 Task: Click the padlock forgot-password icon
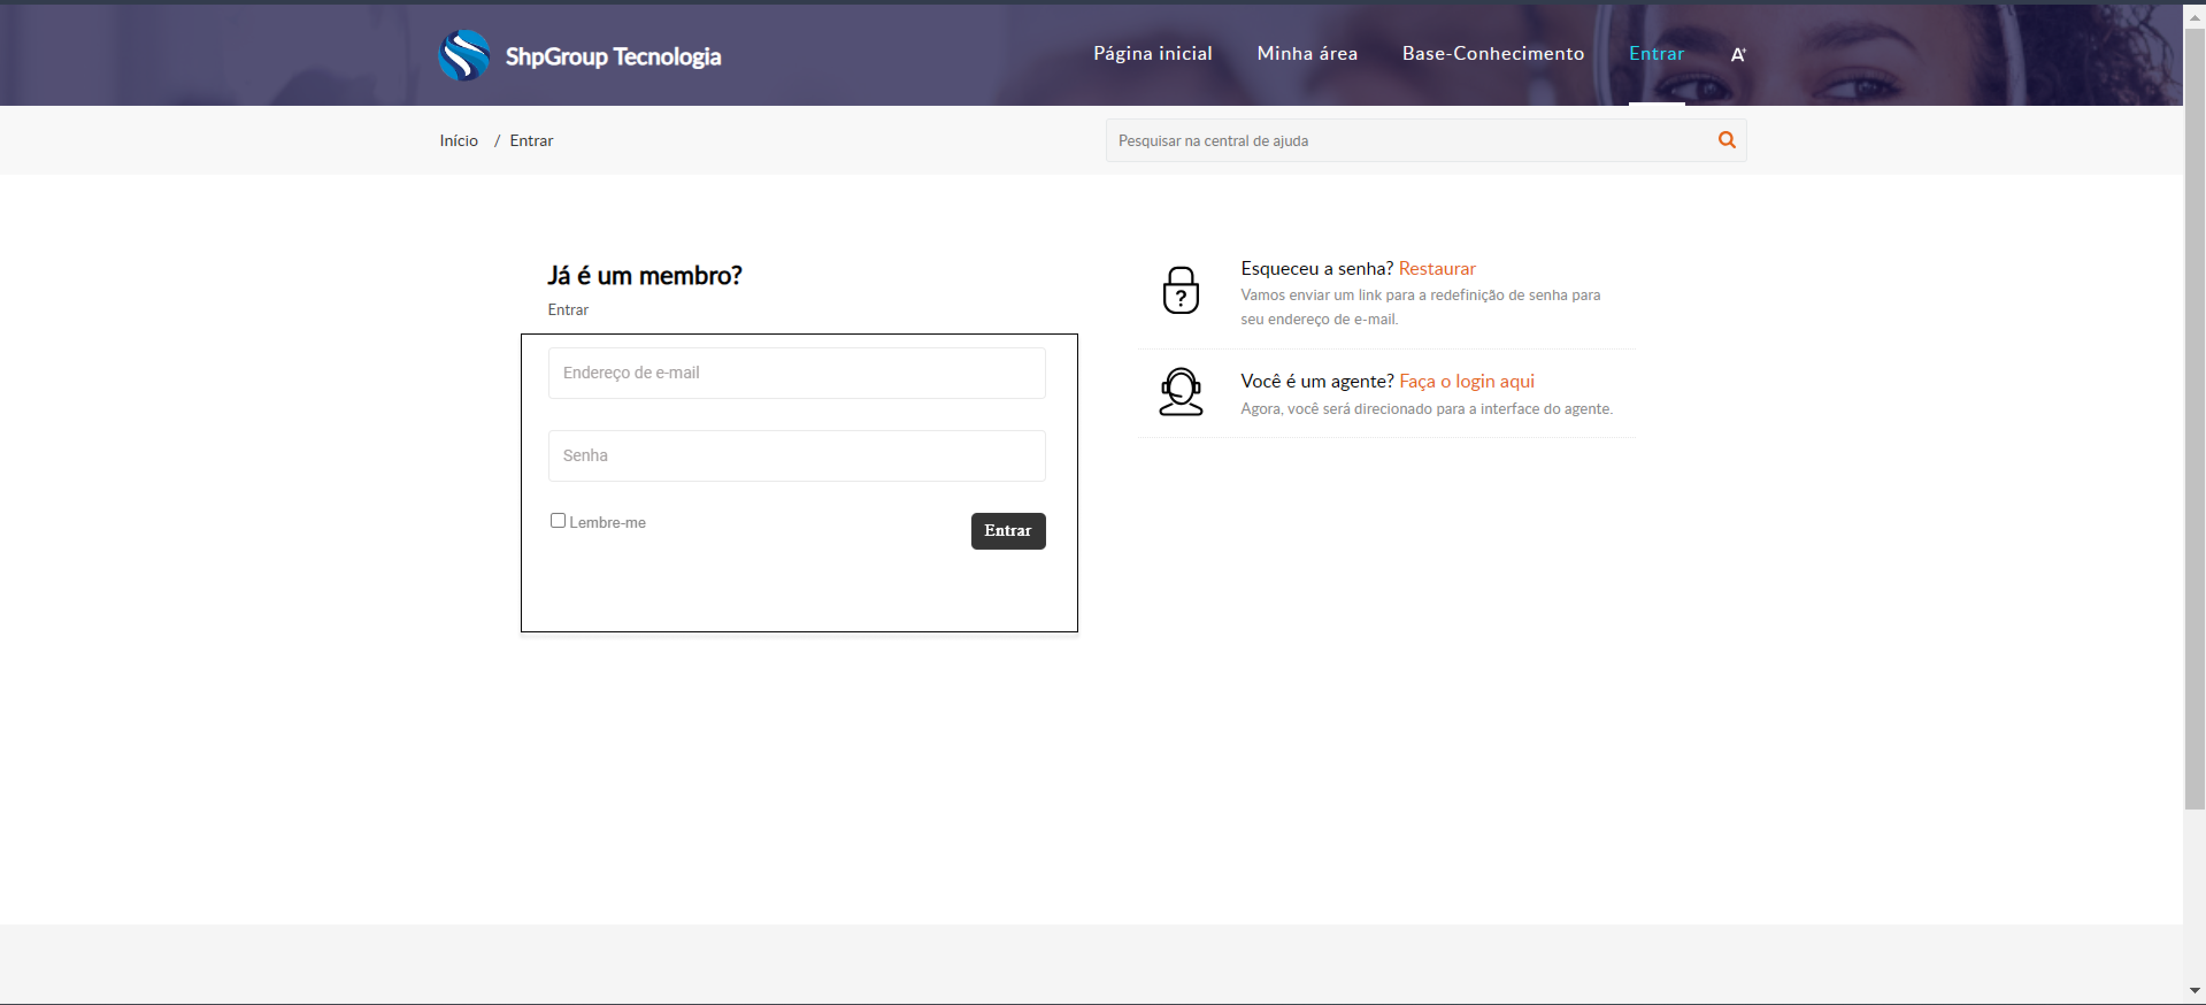tap(1180, 290)
